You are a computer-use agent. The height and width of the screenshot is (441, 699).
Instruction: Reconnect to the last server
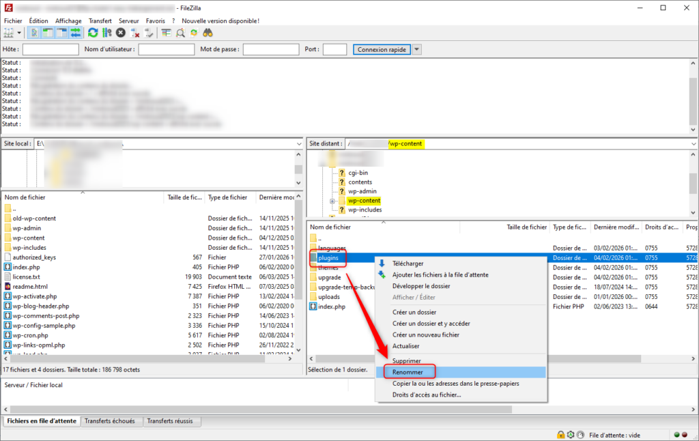149,33
